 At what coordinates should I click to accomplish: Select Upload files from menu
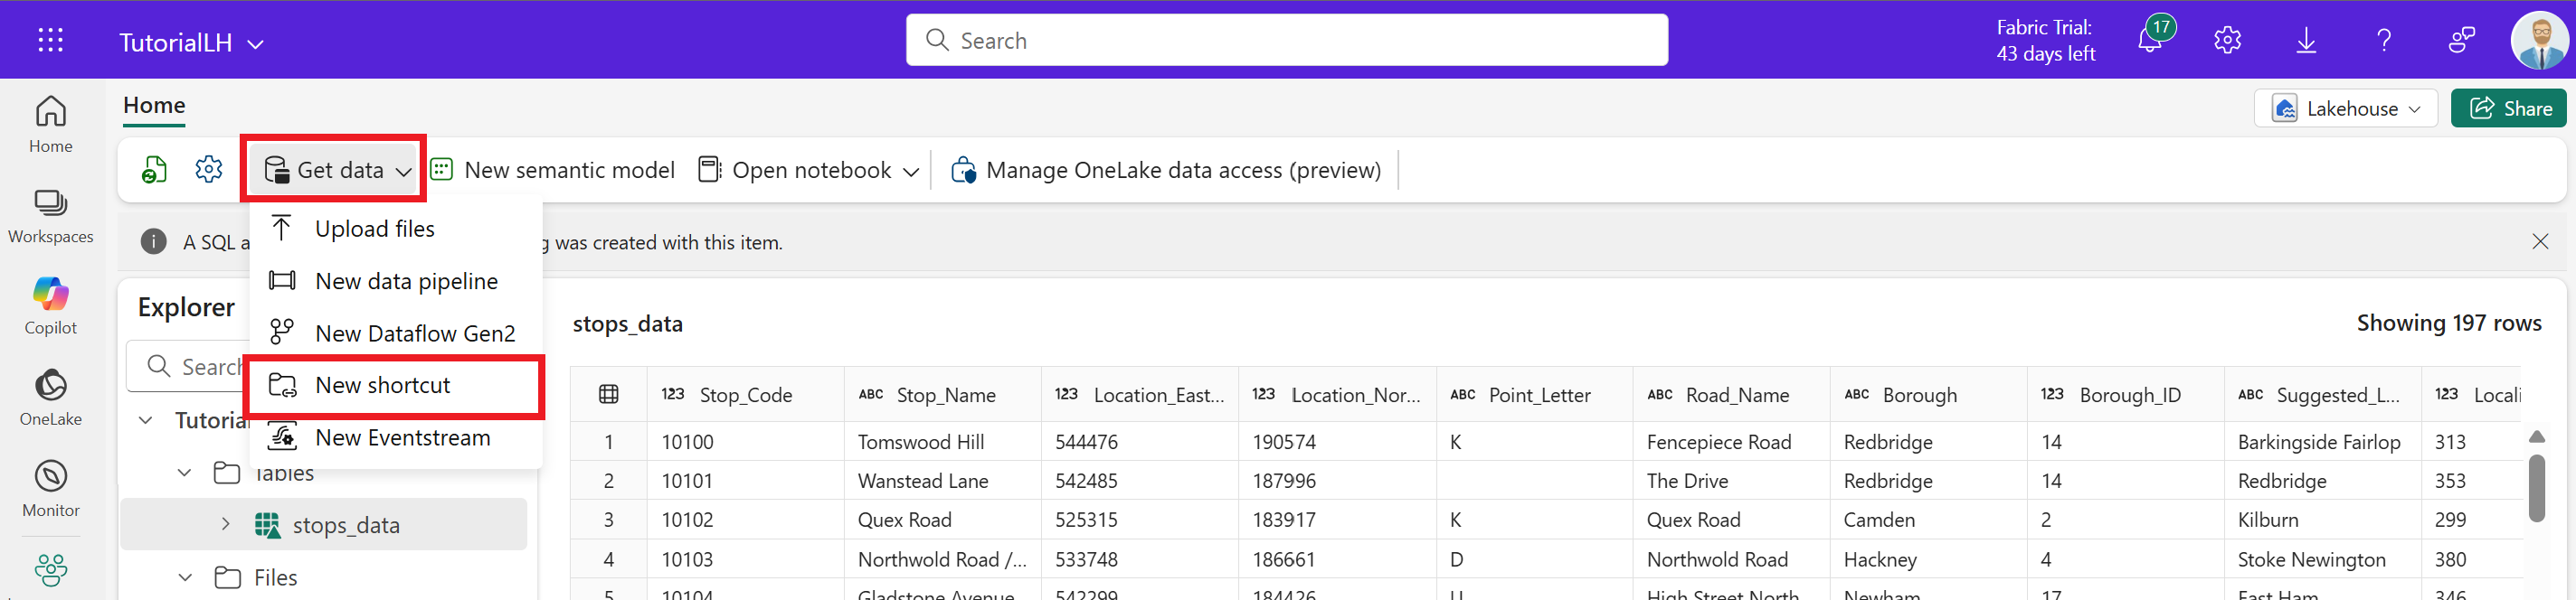395,229
